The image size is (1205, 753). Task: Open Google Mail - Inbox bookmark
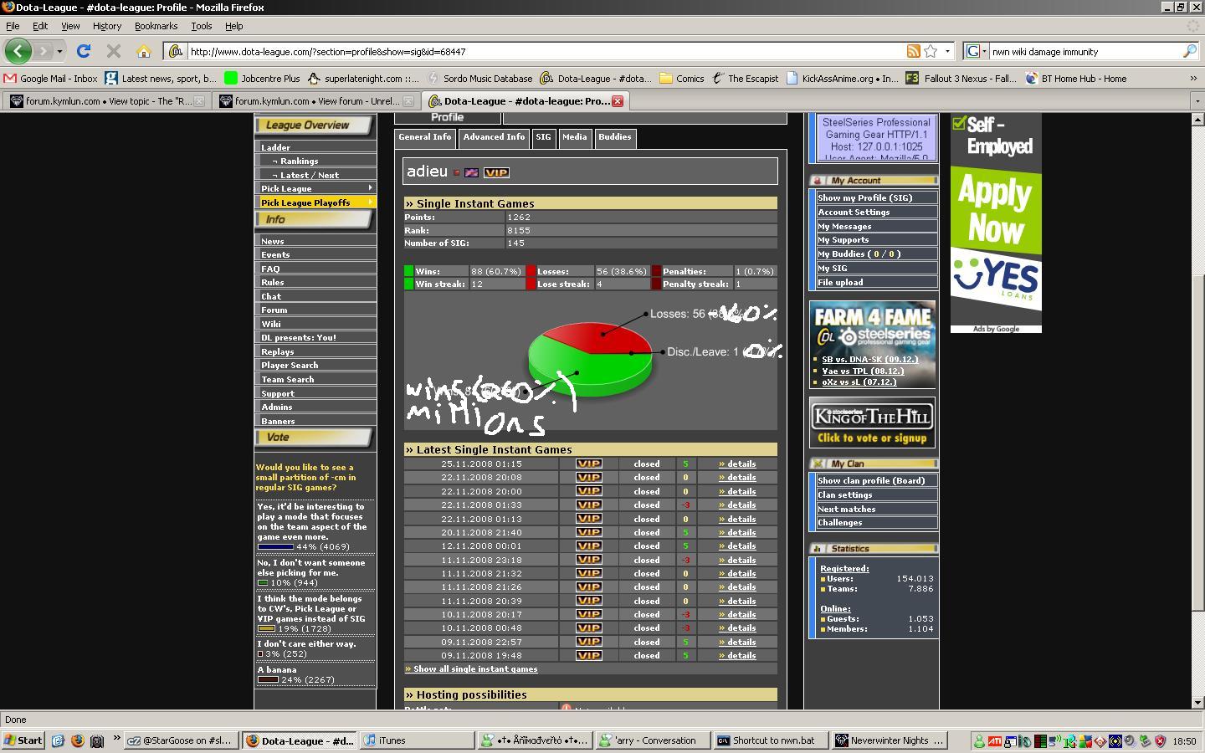point(51,78)
